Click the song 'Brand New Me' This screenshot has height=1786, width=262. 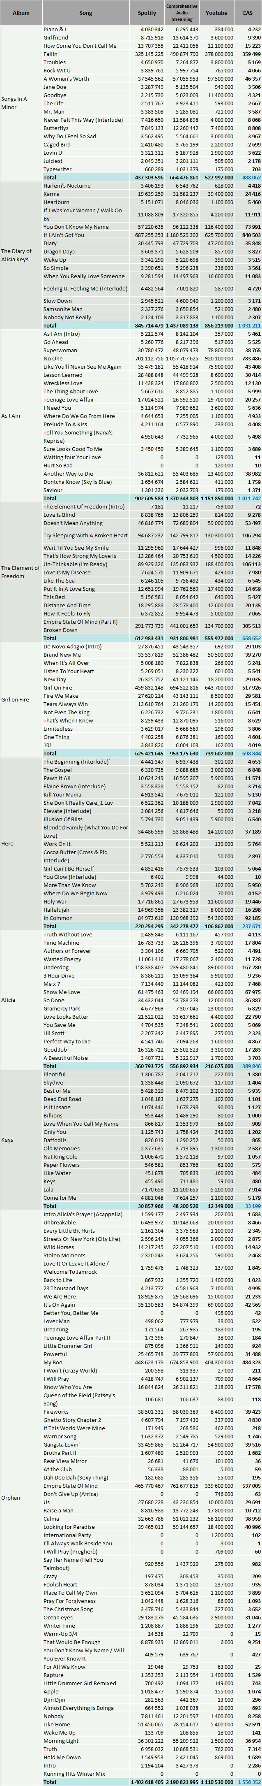[x=62, y=655]
